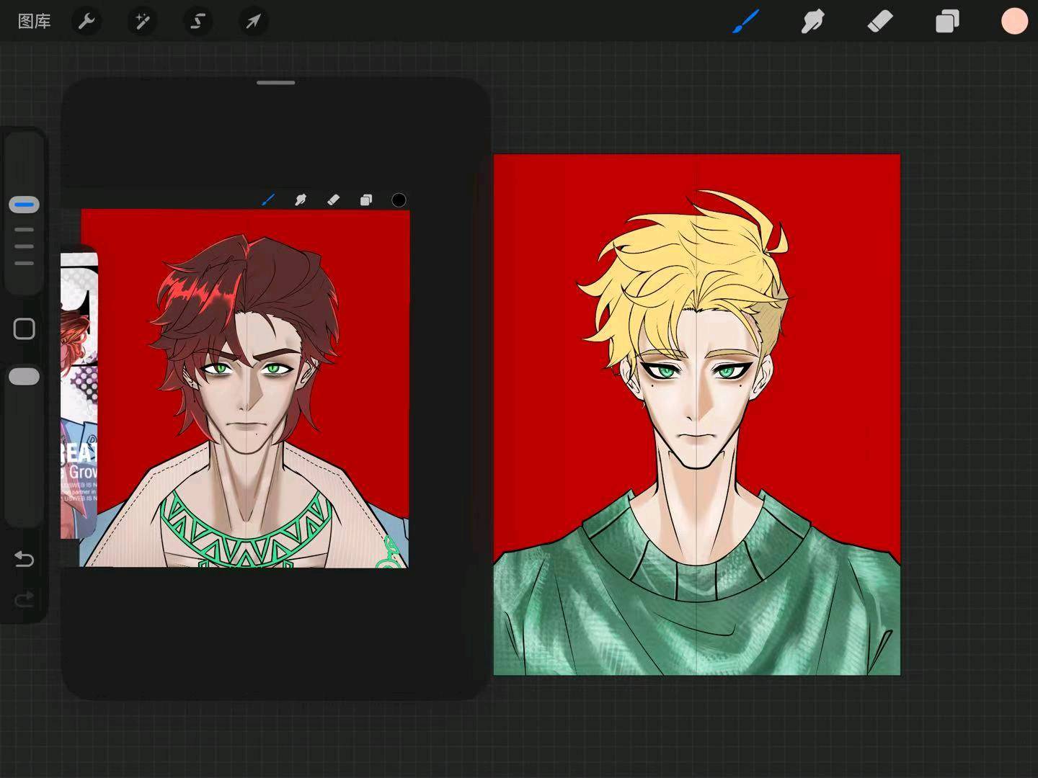Tap the small layers icon in reference image

point(366,200)
